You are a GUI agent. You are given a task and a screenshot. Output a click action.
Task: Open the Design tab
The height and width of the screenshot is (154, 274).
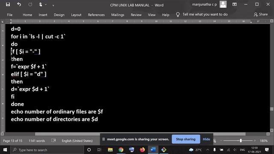tap(59, 15)
